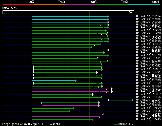This screenshot has height=126, width=162.
Task: Click UniRef100_B9S4T1 label
Action: (148, 58)
